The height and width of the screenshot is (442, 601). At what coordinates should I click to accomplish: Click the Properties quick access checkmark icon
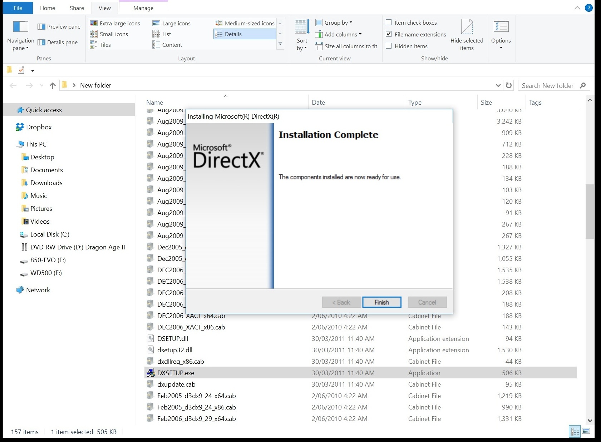coord(21,70)
